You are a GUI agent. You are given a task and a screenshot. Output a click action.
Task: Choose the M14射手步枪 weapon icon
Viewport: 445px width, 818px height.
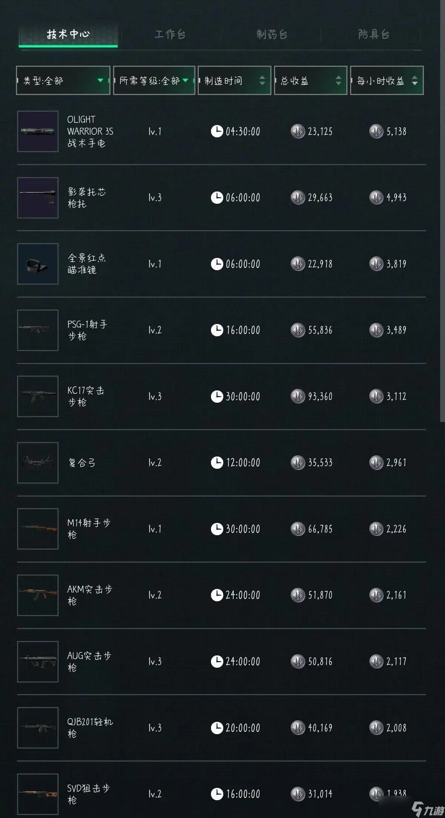[38, 529]
